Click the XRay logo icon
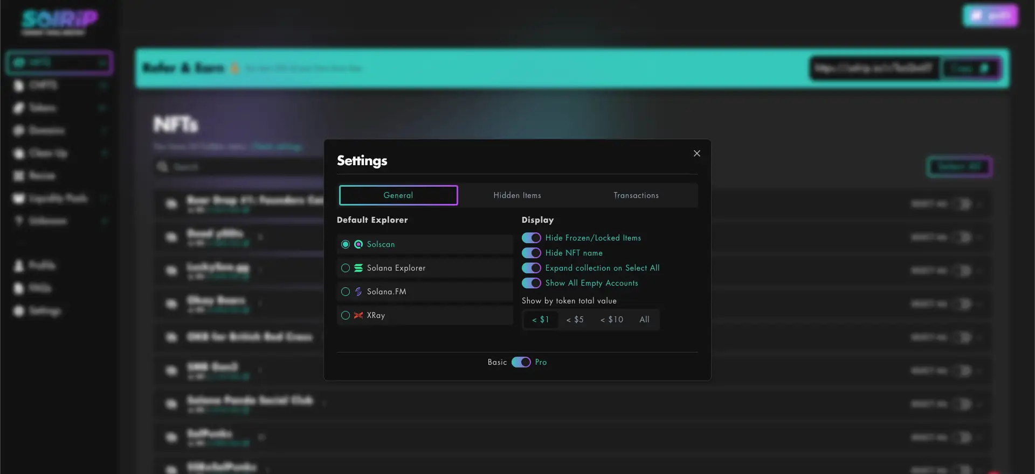The width and height of the screenshot is (1035, 474). point(358,315)
